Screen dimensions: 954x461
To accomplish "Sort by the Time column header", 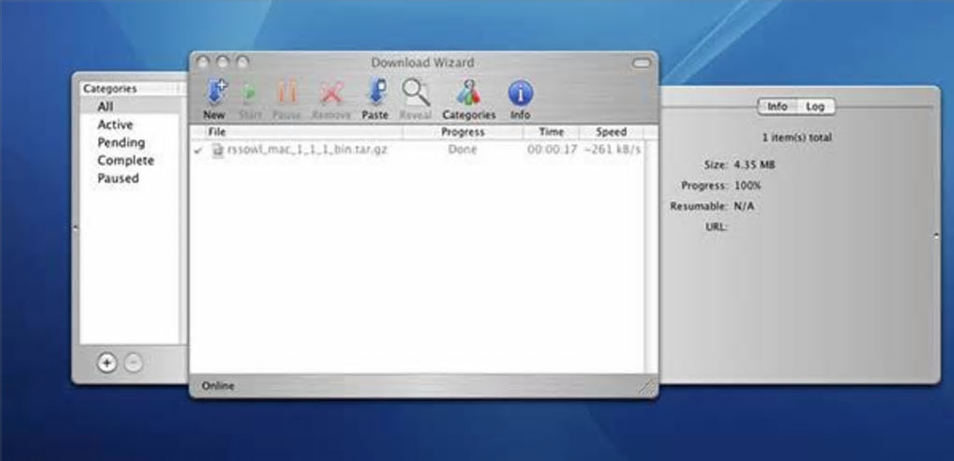I will (551, 132).
